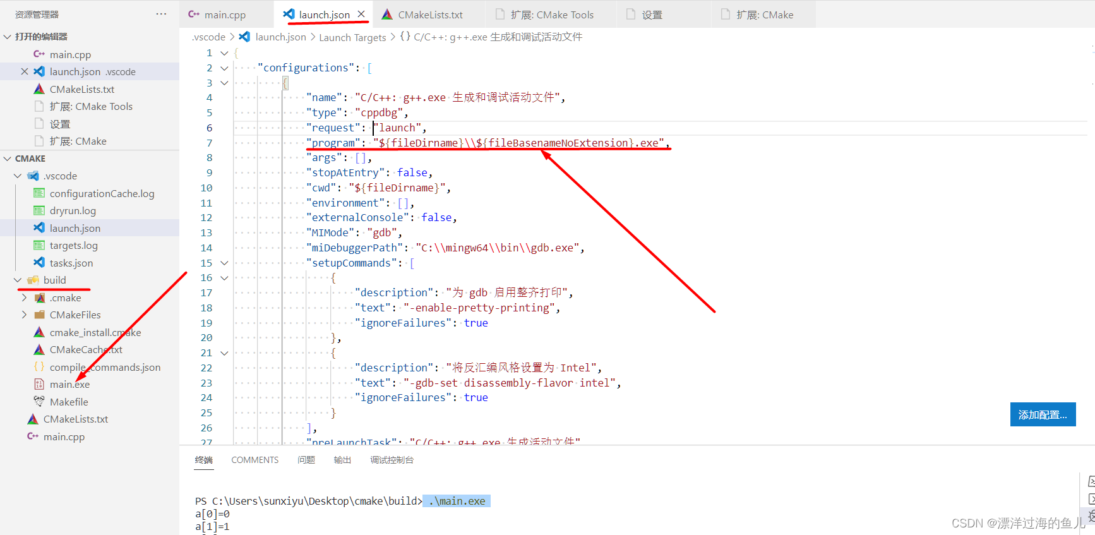Expand the .cmake folder chevron
The image size is (1095, 535).
pyautogui.click(x=24, y=298)
